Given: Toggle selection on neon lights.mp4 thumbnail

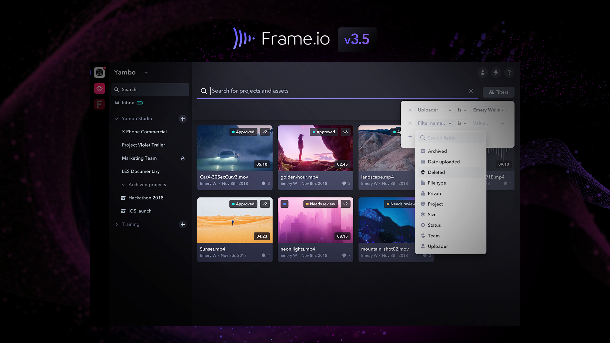Looking at the screenshot, I should tap(285, 204).
